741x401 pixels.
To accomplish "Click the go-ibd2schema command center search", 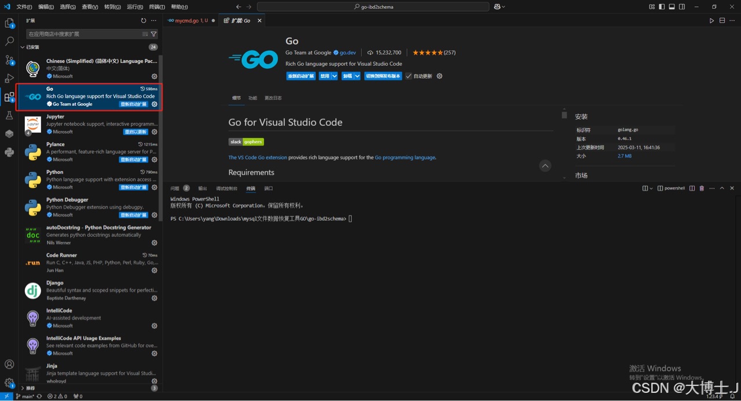I will (x=373, y=6).
